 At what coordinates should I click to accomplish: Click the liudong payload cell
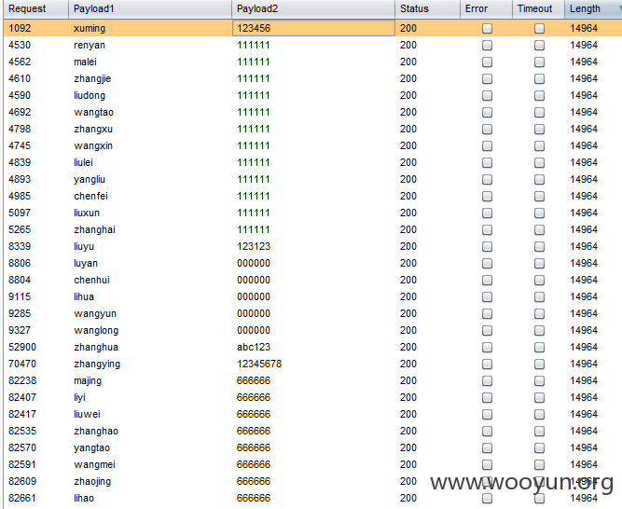click(90, 95)
